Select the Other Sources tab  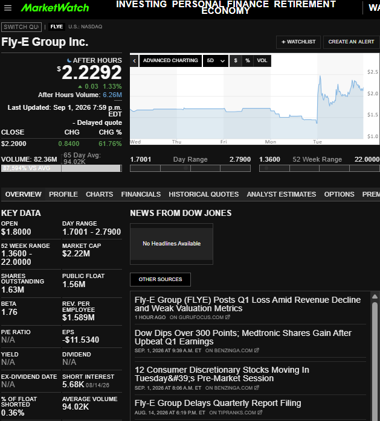tap(160, 279)
